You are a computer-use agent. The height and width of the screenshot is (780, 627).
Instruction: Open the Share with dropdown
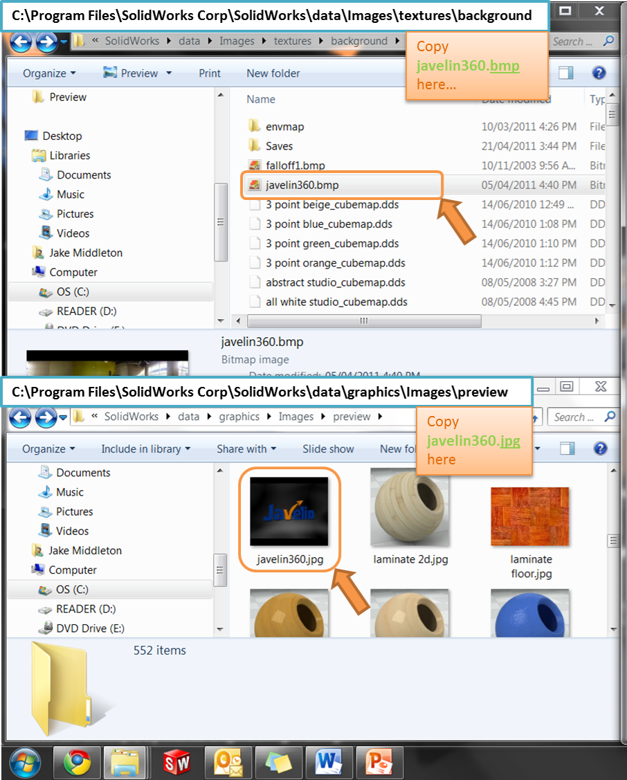pos(246,448)
